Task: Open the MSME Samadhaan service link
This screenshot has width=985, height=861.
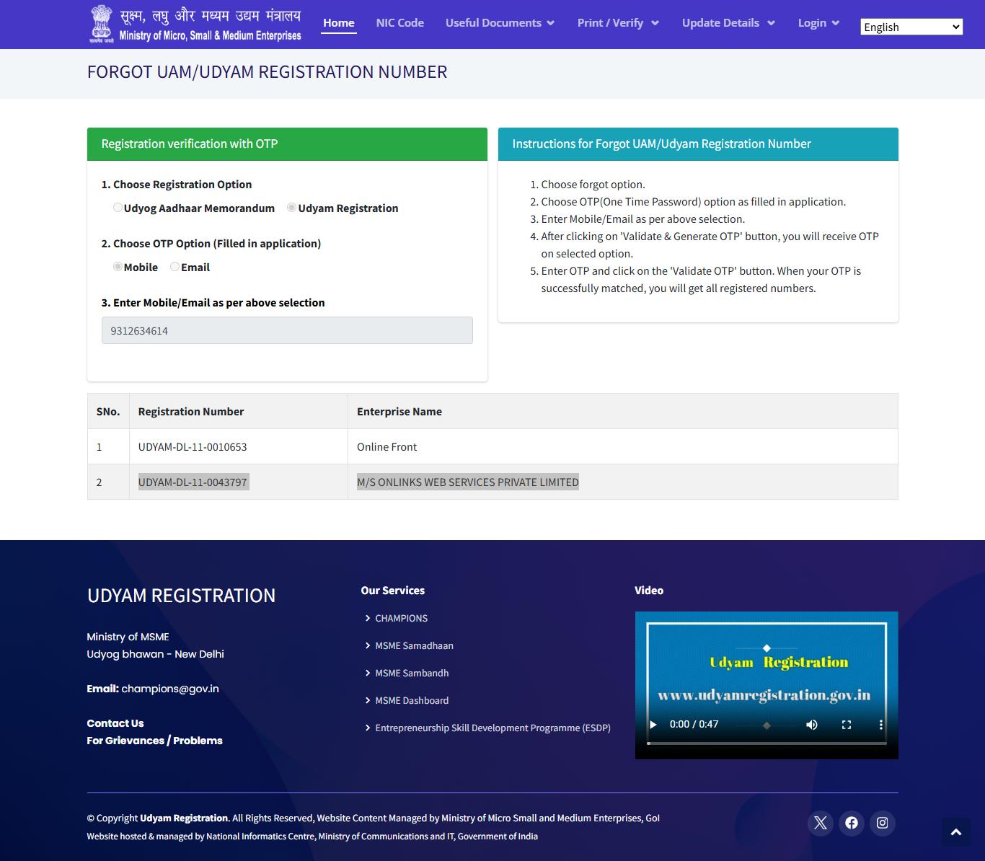Action: [414, 645]
